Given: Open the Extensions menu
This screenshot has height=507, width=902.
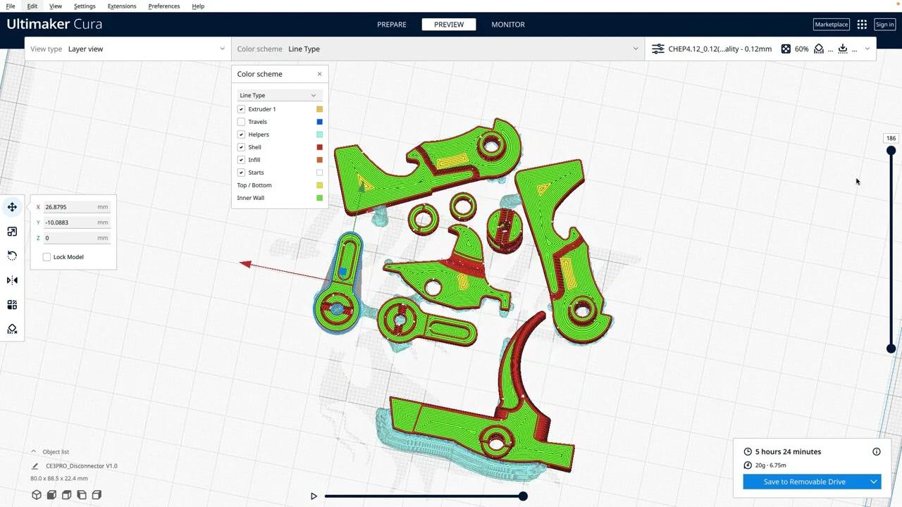Looking at the screenshot, I should tap(121, 6).
